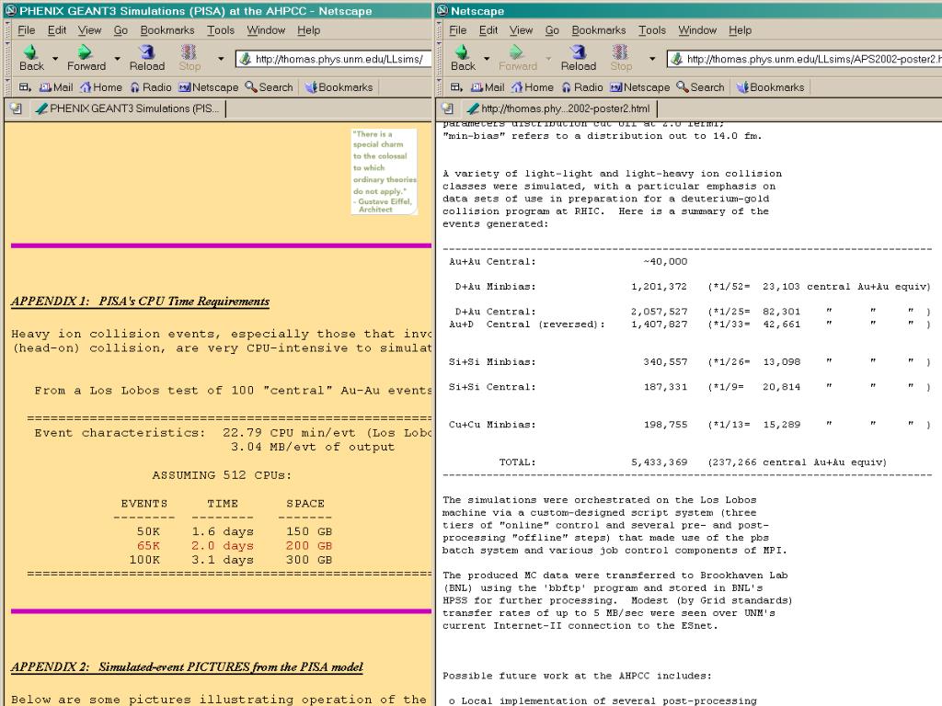Click Back button in PHENIX GEANT3 window

tap(31, 57)
